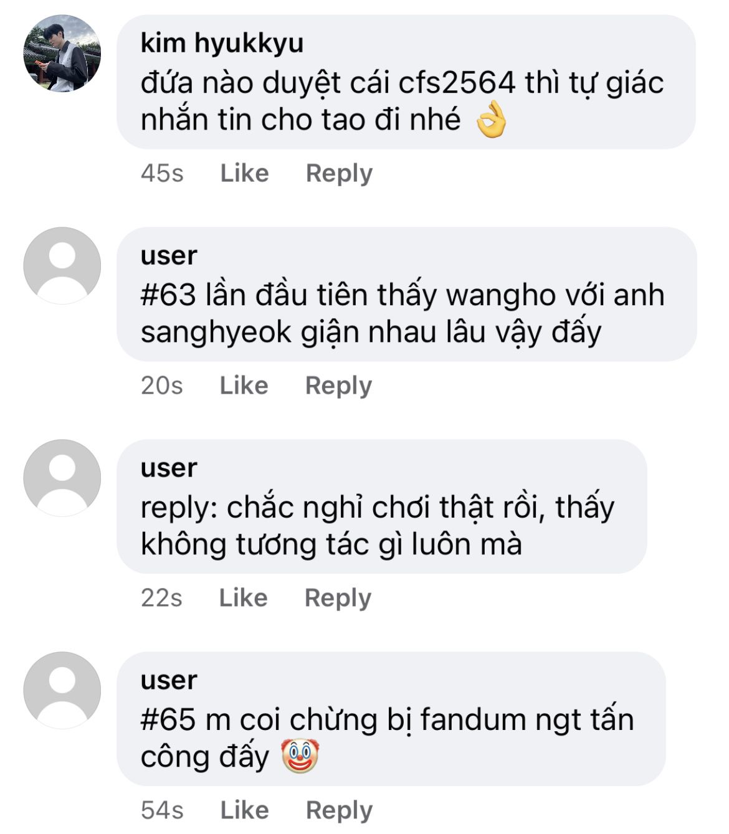
Task: Open avatar beside the 'reply:' comment
Action: (x=62, y=478)
